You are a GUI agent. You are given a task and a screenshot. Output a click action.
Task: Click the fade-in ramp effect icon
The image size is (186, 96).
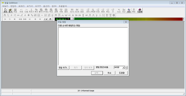point(22,15)
